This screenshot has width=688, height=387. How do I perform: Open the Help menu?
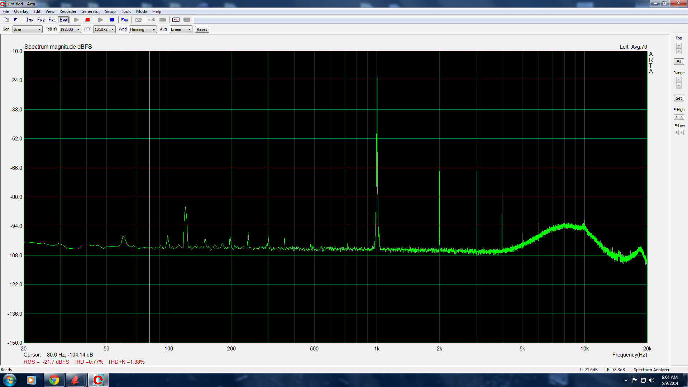[x=157, y=11]
